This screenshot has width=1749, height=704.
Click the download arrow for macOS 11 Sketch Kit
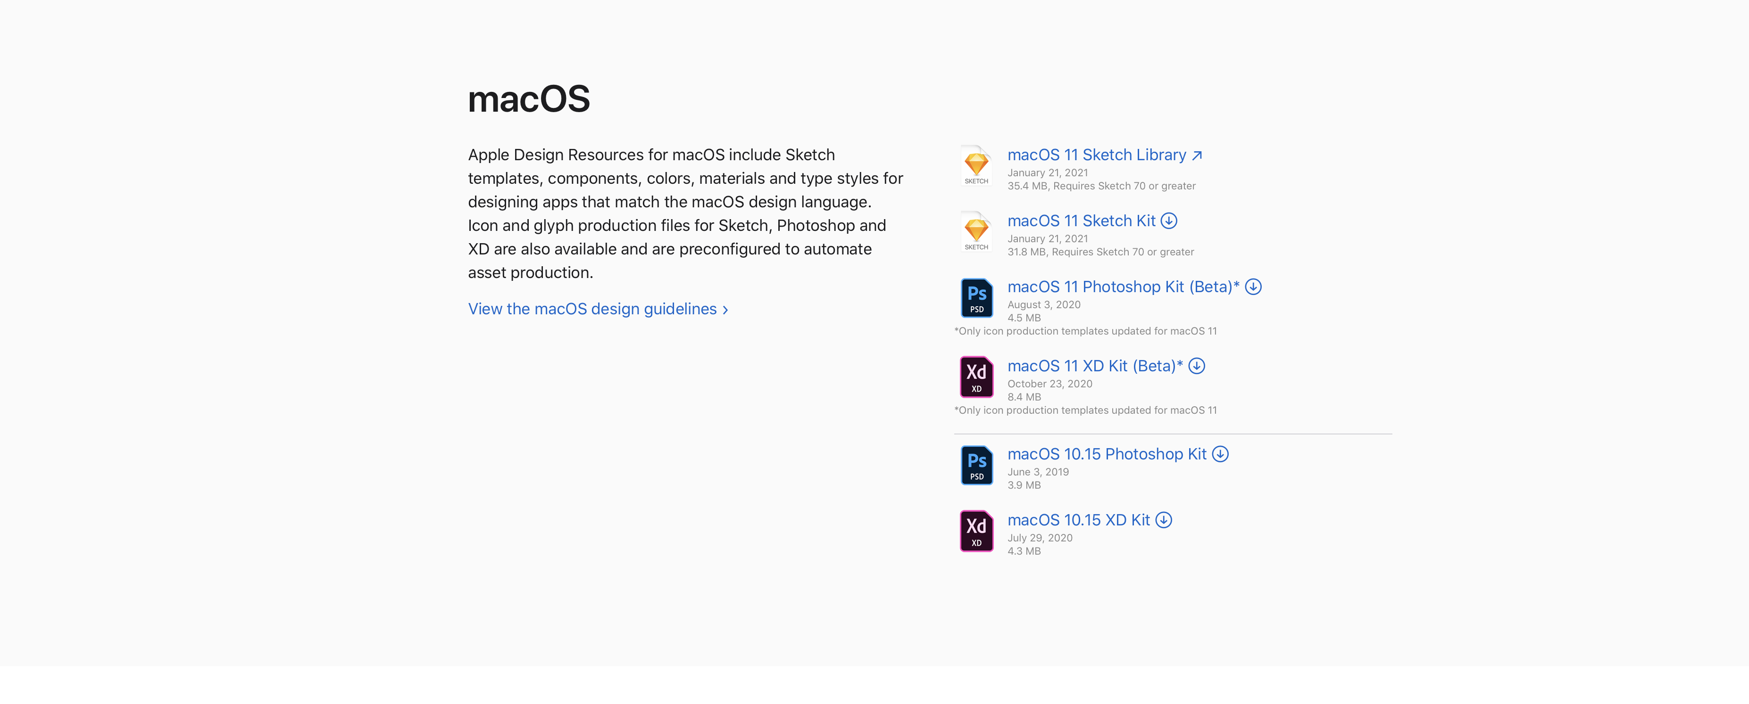pos(1169,221)
